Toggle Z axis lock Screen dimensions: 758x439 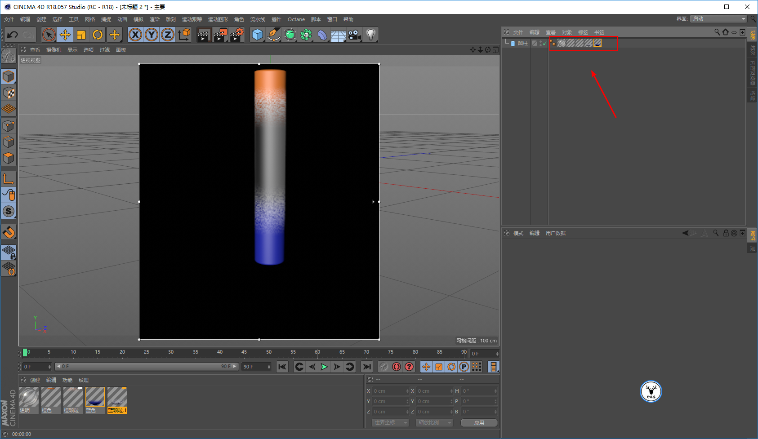click(x=168, y=35)
